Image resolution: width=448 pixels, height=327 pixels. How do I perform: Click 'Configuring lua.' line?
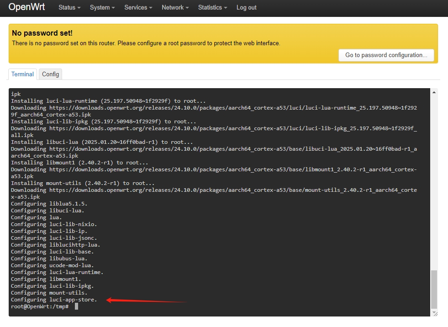36,217
